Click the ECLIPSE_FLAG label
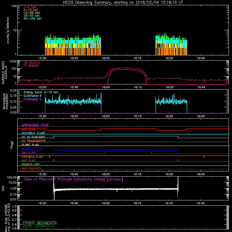Image resolution: width=232 pixels, height=232 pixels. coord(32,149)
